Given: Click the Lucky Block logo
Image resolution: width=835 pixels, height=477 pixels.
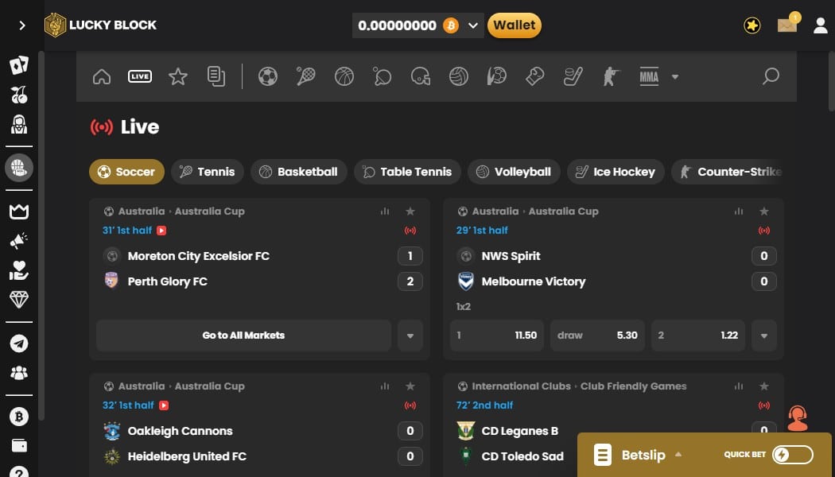Looking at the screenshot, I should pos(101,25).
